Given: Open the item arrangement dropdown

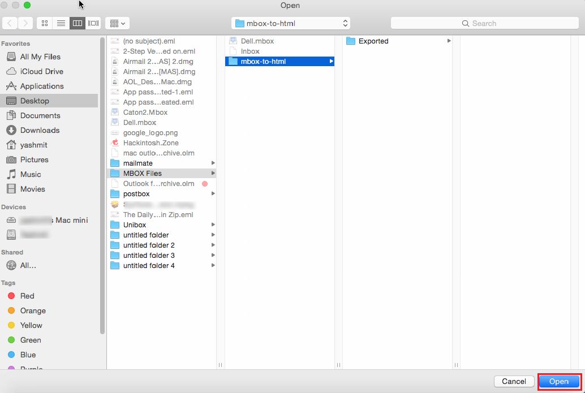Looking at the screenshot, I should click(117, 23).
